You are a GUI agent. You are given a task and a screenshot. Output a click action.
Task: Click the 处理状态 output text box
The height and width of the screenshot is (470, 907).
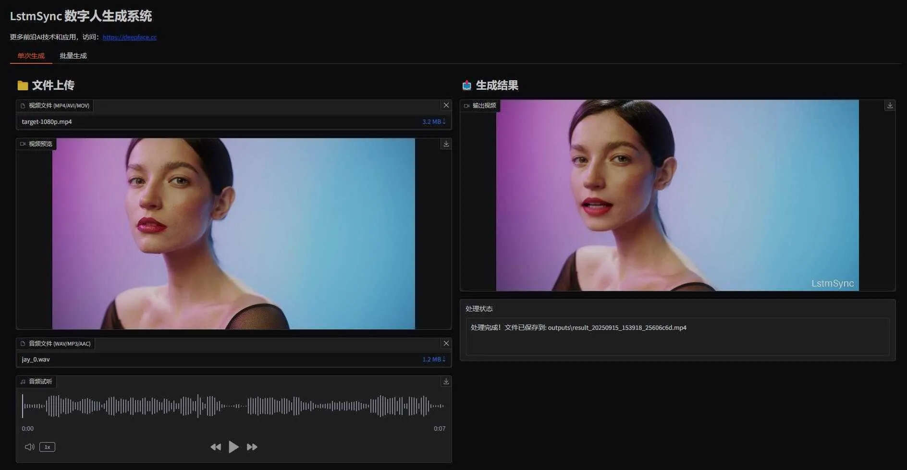(x=677, y=336)
